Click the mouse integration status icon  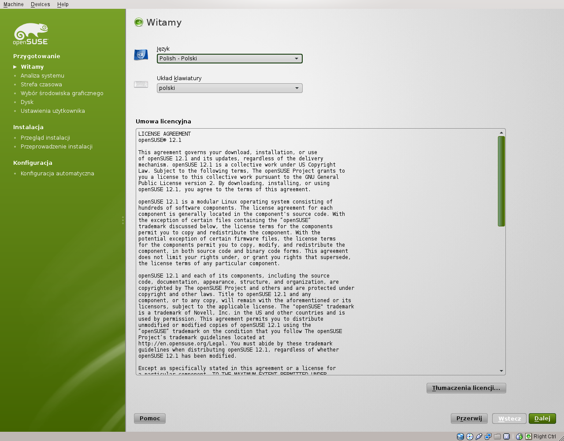[x=519, y=437]
